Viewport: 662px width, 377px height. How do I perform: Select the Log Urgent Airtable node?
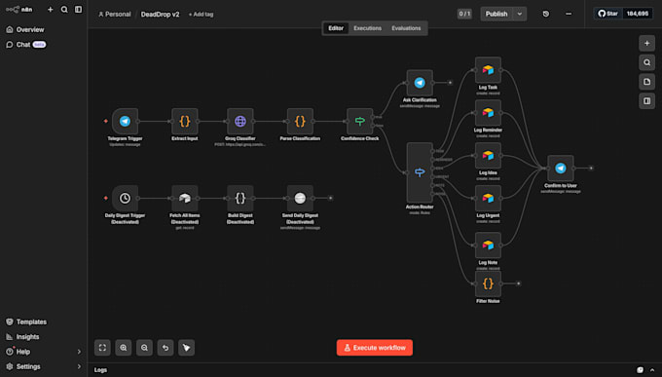tap(488, 198)
